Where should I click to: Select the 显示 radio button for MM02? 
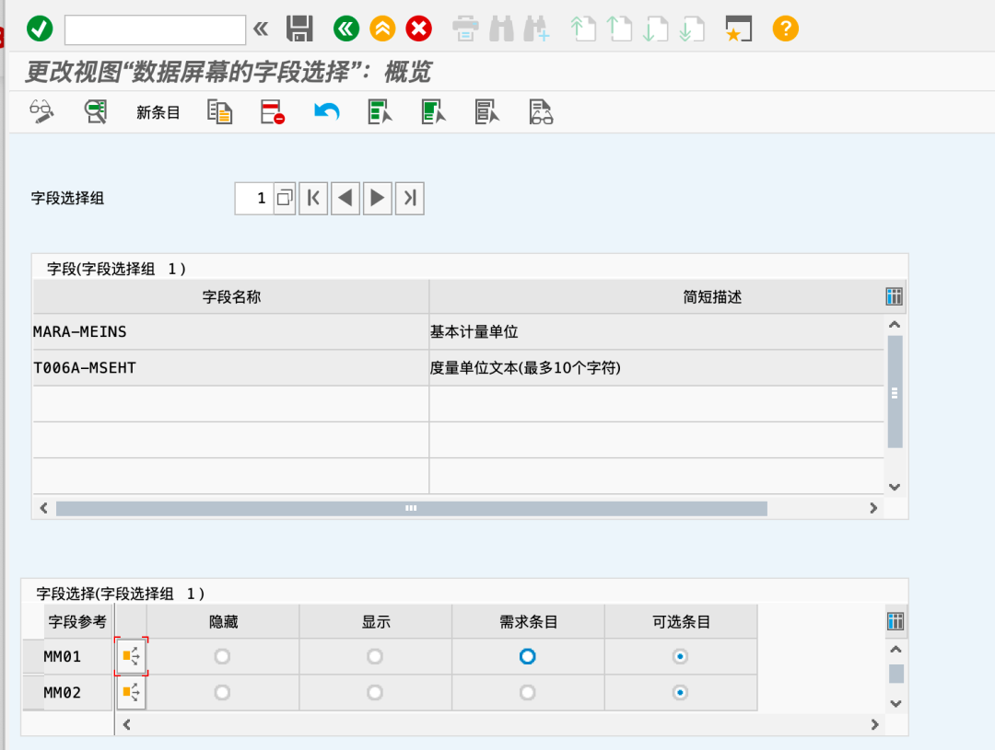tap(375, 692)
